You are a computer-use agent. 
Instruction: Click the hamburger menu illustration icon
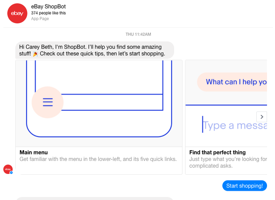click(x=47, y=102)
